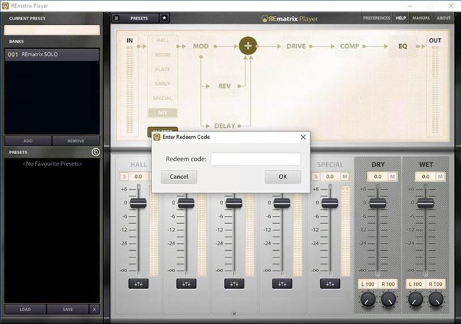The image size is (461, 324).
Task: Select ROOM in the signal flow list
Action: [163, 55]
